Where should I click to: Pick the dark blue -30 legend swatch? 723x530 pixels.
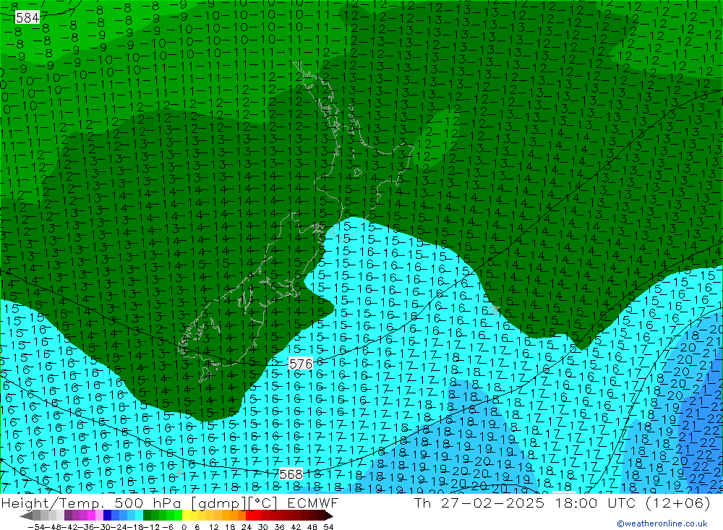coord(107,516)
